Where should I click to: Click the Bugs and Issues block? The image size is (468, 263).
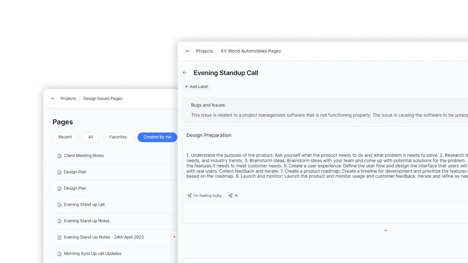tap(208, 105)
